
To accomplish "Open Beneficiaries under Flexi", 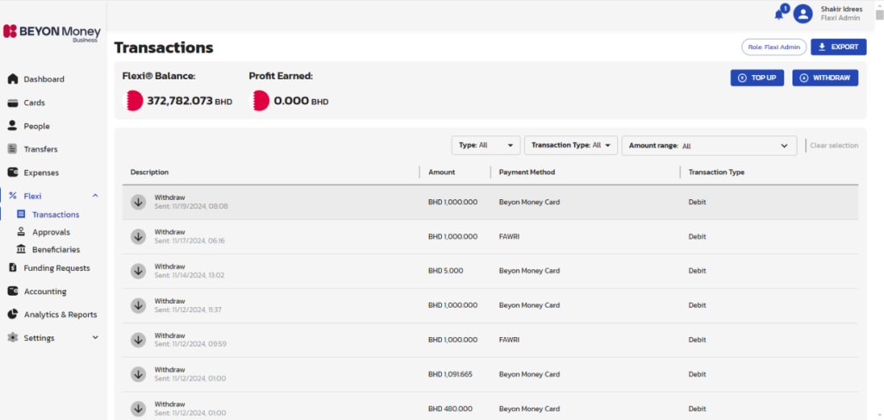I will tap(56, 249).
